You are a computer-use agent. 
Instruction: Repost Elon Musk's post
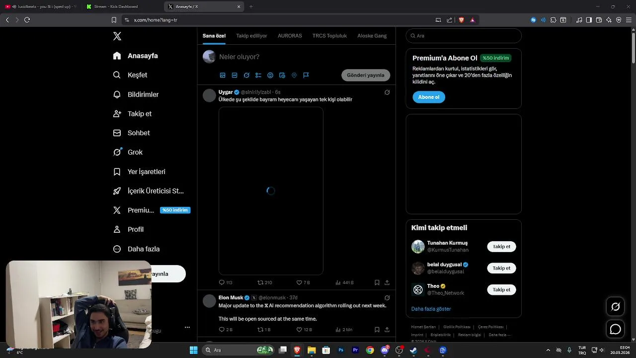click(x=264, y=330)
